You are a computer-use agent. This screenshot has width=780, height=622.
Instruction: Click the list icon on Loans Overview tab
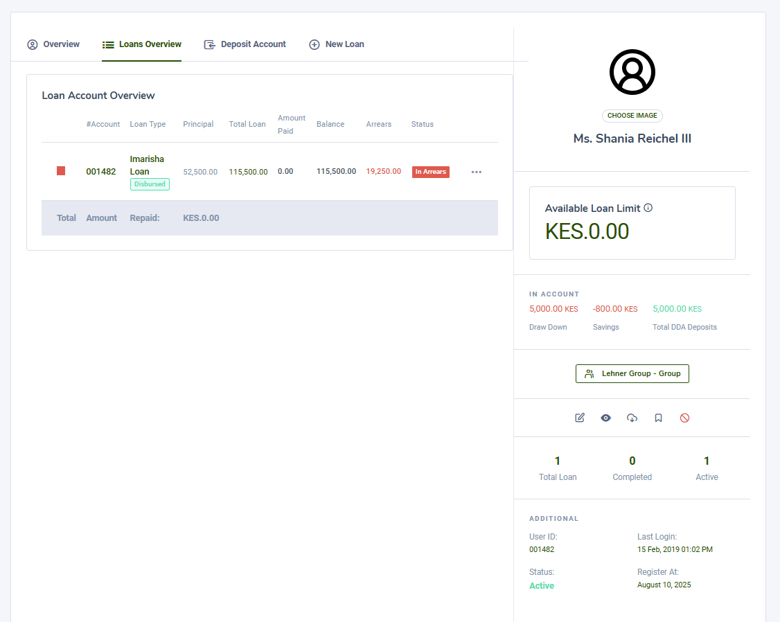tap(108, 44)
